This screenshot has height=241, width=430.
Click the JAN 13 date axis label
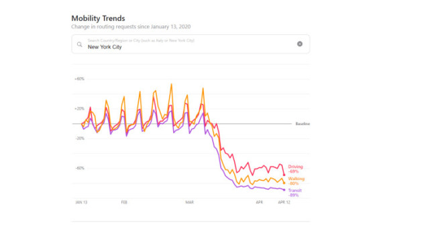(x=81, y=202)
